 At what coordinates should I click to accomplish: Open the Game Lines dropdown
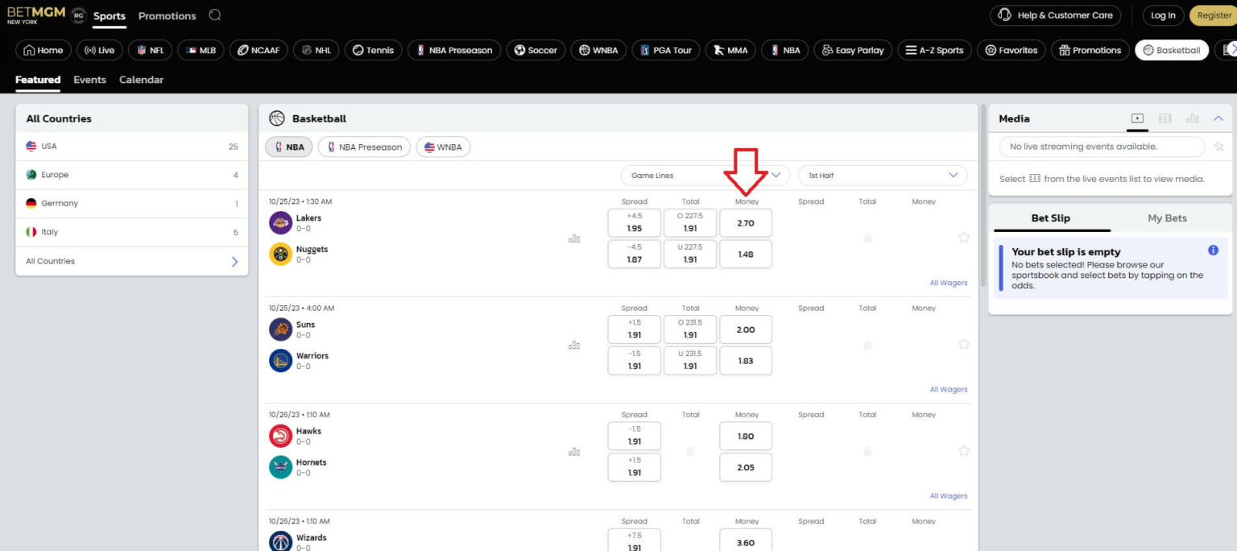(x=705, y=176)
